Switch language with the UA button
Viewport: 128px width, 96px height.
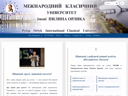coord(122,3)
